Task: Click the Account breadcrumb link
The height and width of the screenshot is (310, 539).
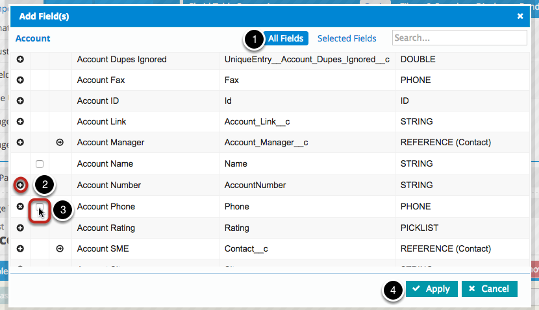Action: point(33,38)
